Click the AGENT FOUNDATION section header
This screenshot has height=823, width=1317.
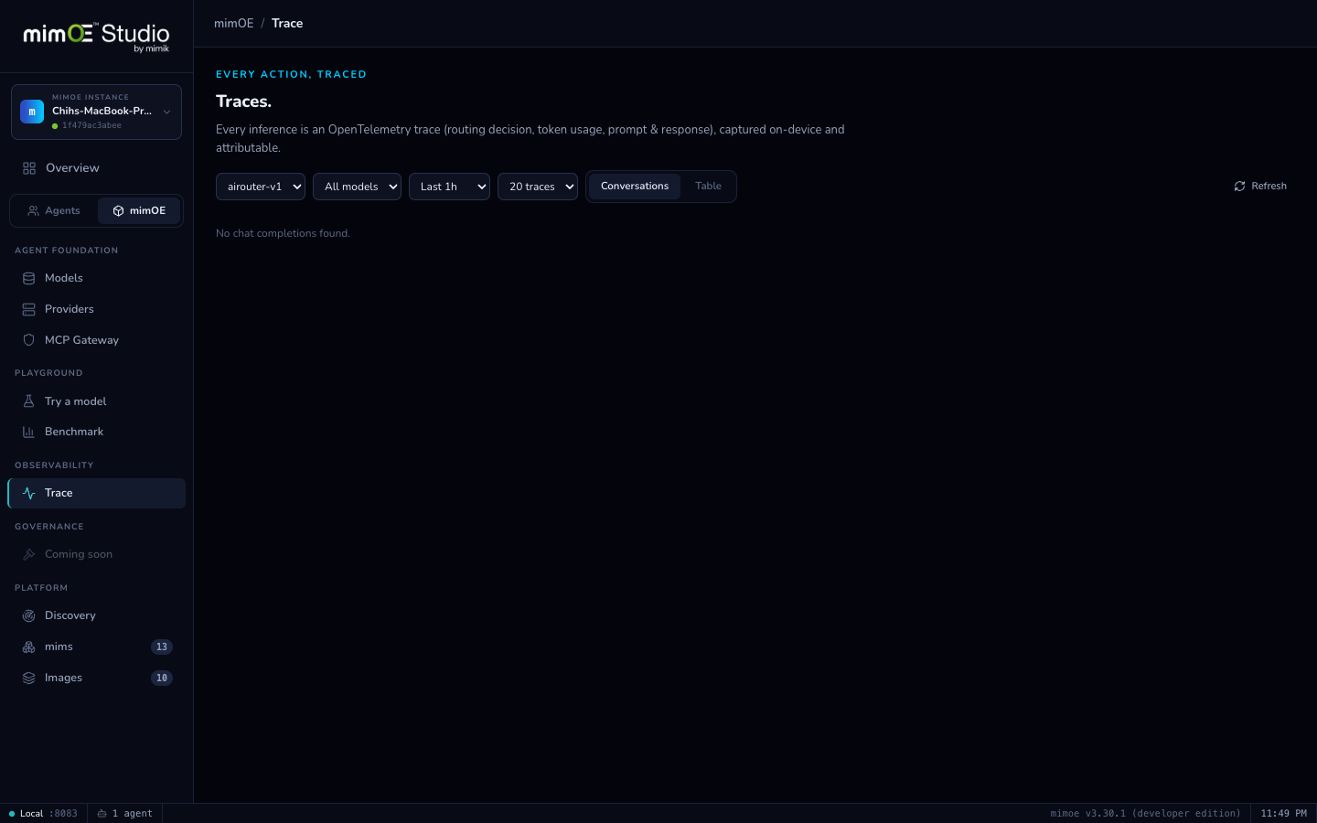(x=66, y=251)
